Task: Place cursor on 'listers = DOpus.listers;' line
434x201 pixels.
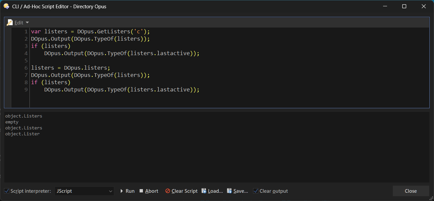Action: pos(70,68)
